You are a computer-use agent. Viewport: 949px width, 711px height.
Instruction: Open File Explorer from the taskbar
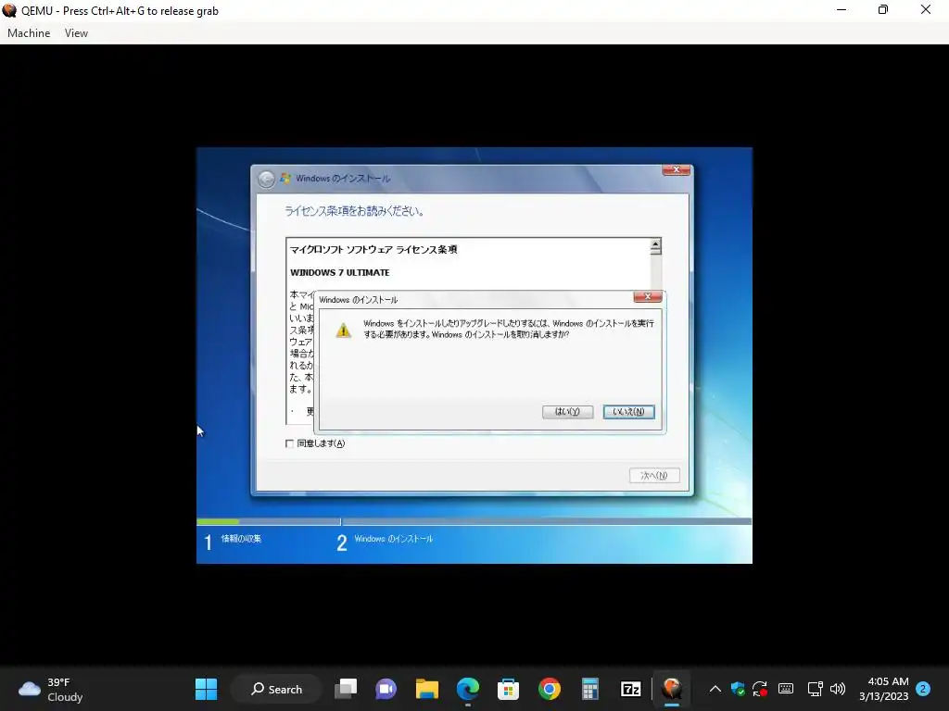pos(426,689)
